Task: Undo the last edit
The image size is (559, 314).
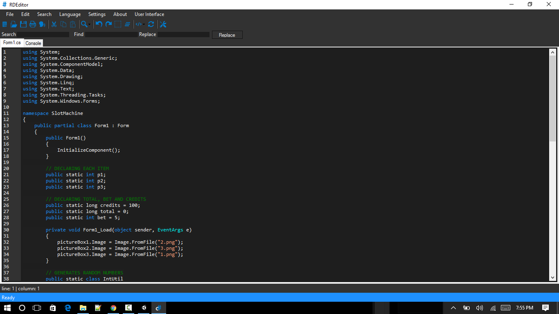Action: pyautogui.click(x=99, y=25)
